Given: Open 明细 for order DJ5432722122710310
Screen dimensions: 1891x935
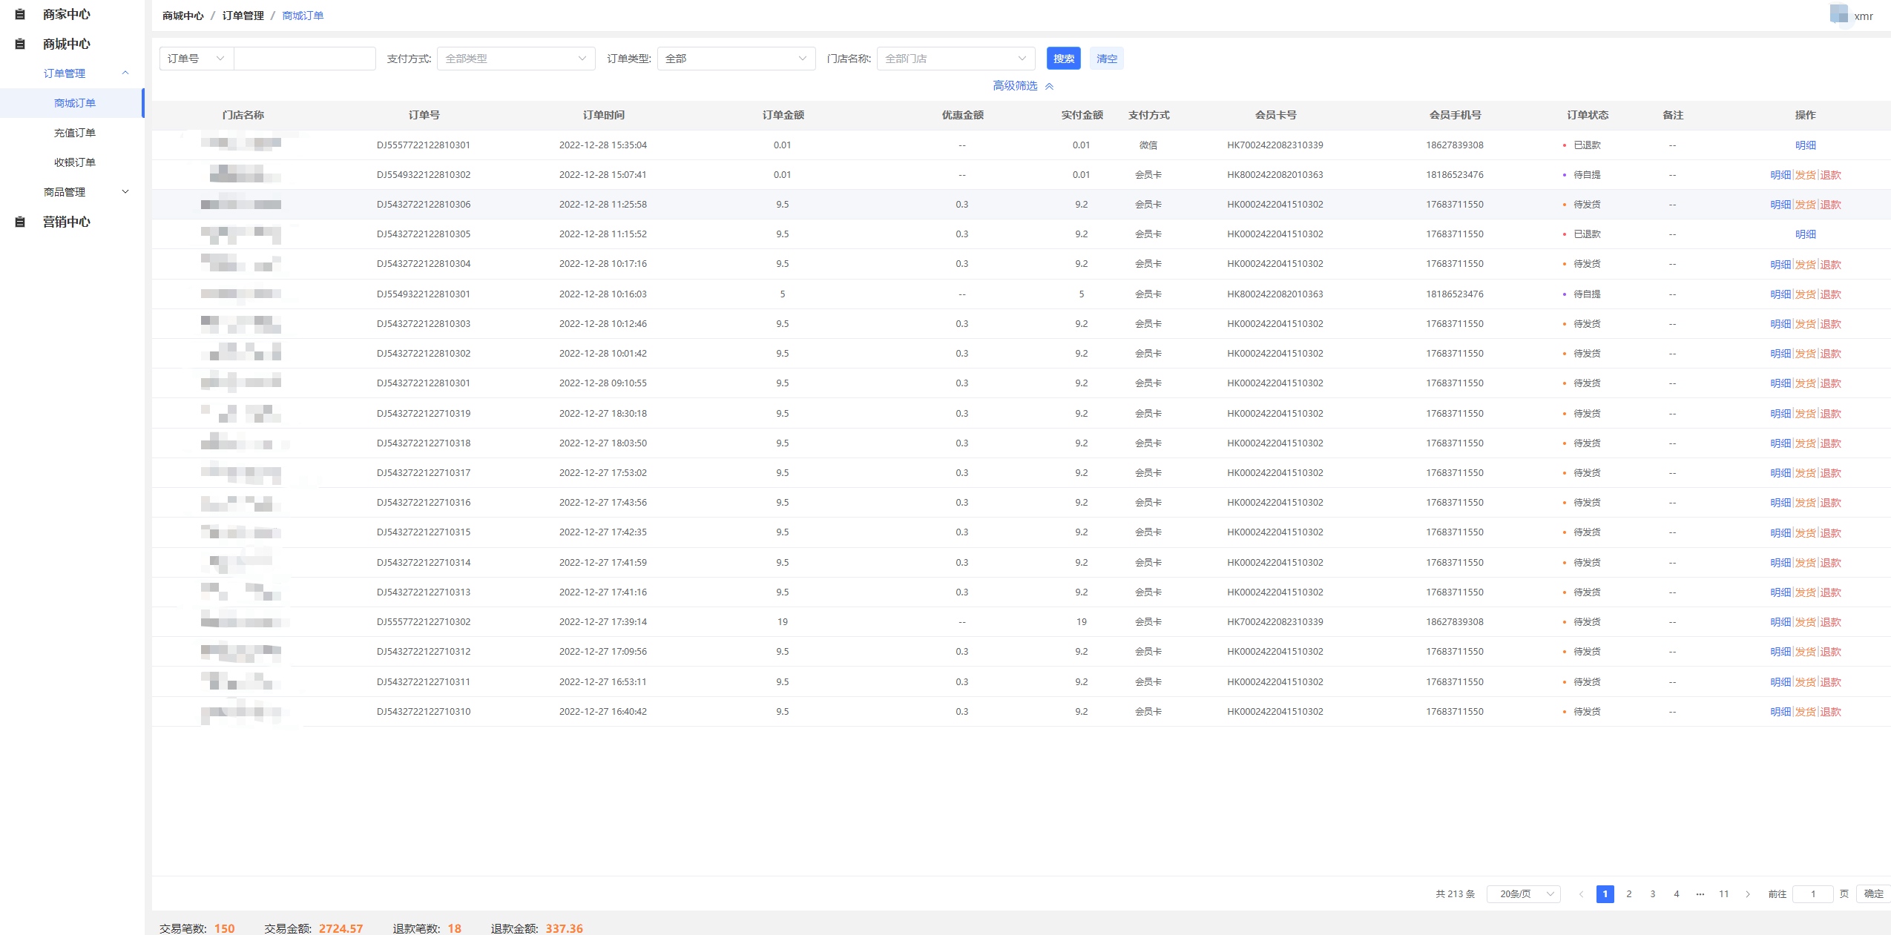Looking at the screenshot, I should point(1780,711).
